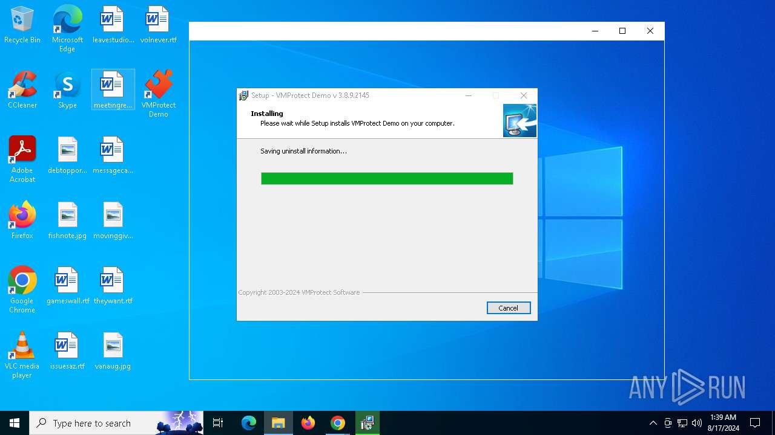Select issuesaz.rtf on the desktop
The height and width of the screenshot is (435, 775).
(67, 351)
